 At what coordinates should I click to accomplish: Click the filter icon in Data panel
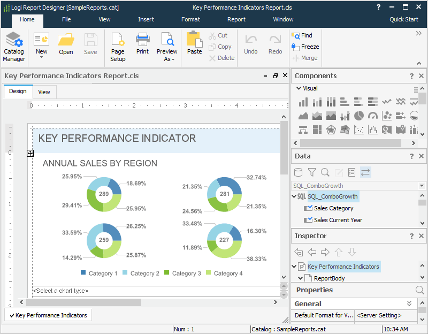point(312,172)
